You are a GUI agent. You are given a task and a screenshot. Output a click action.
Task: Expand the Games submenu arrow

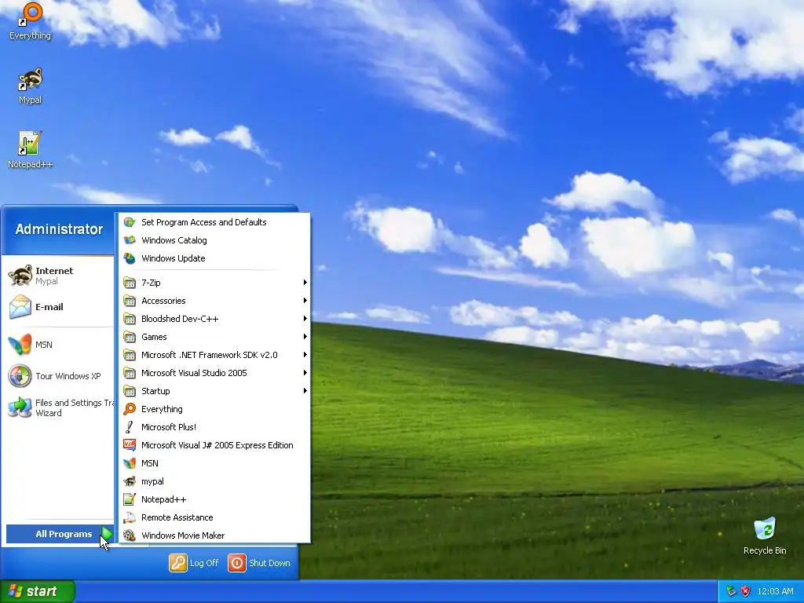click(x=305, y=337)
